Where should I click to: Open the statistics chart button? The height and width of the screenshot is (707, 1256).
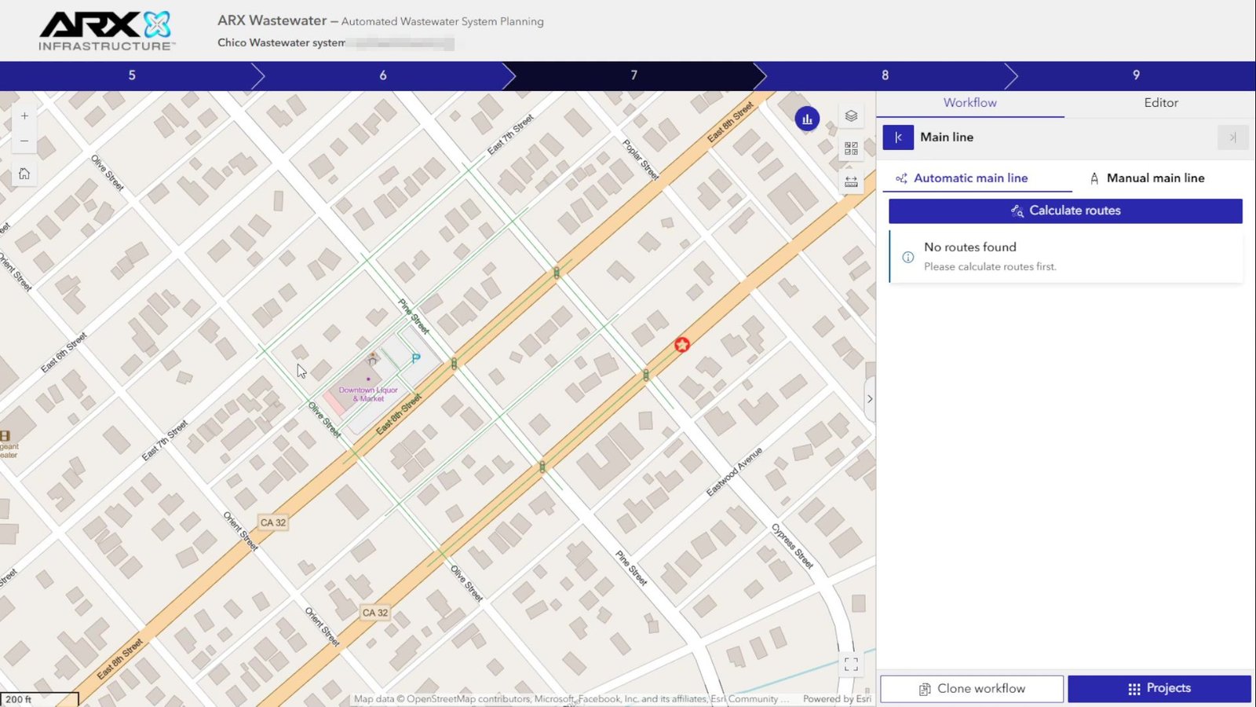(x=807, y=119)
